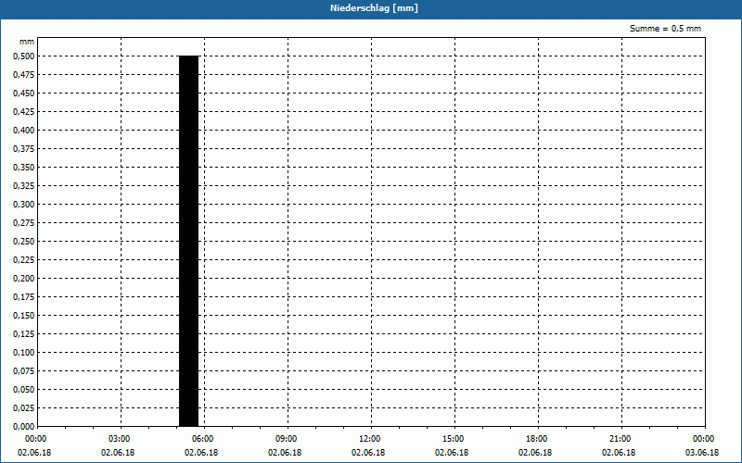Click the 0,175 y-axis value

click(24, 297)
